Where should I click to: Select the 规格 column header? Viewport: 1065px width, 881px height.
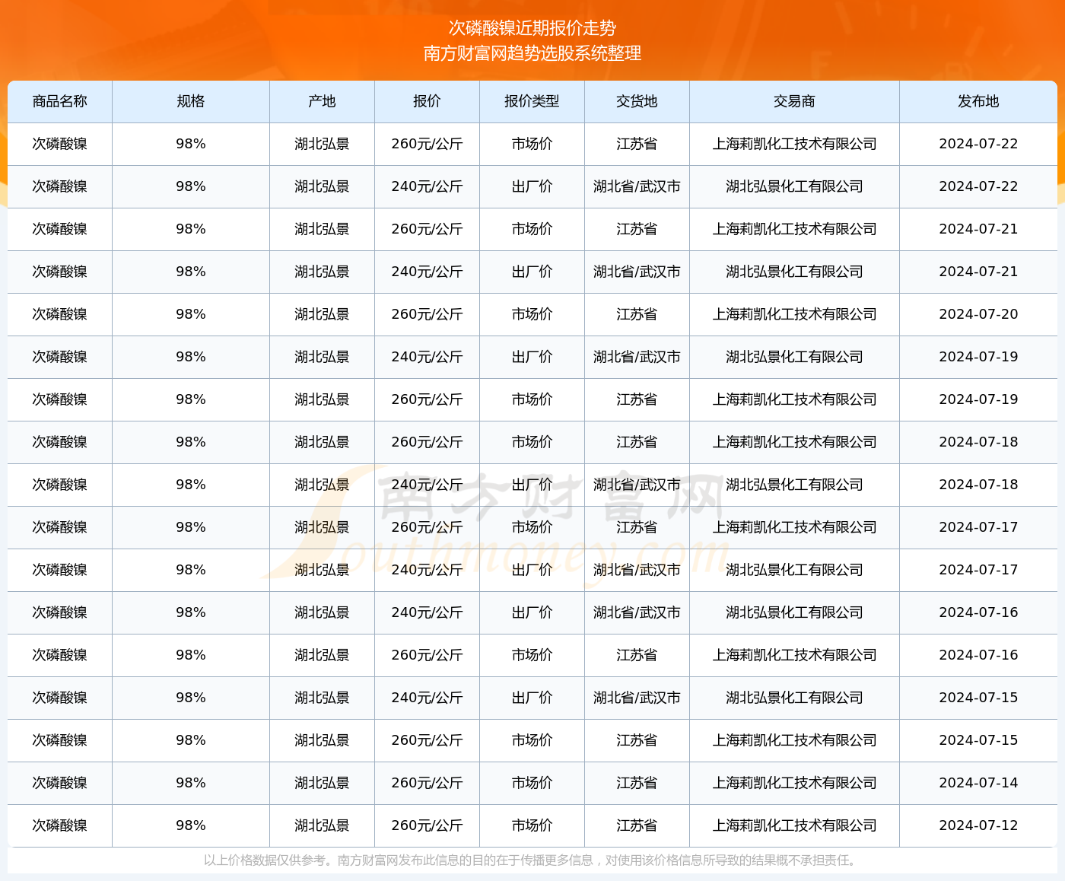click(x=190, y=101)
